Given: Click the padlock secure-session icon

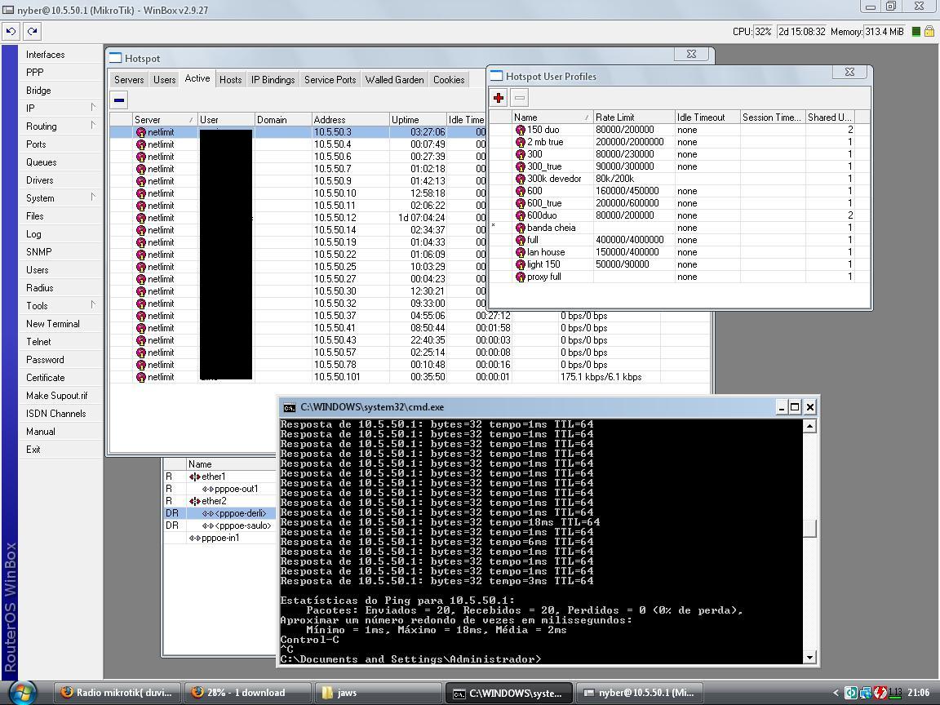Looking at the screenshot, I should pos(929,32).
